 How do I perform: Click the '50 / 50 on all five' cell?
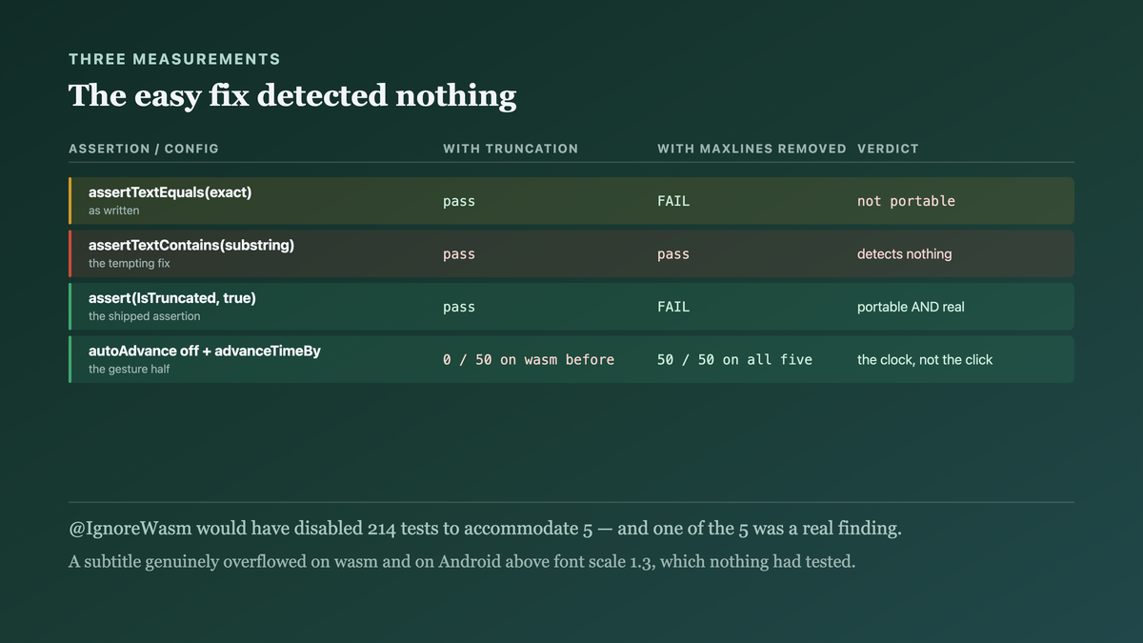[x=734, y=359]
